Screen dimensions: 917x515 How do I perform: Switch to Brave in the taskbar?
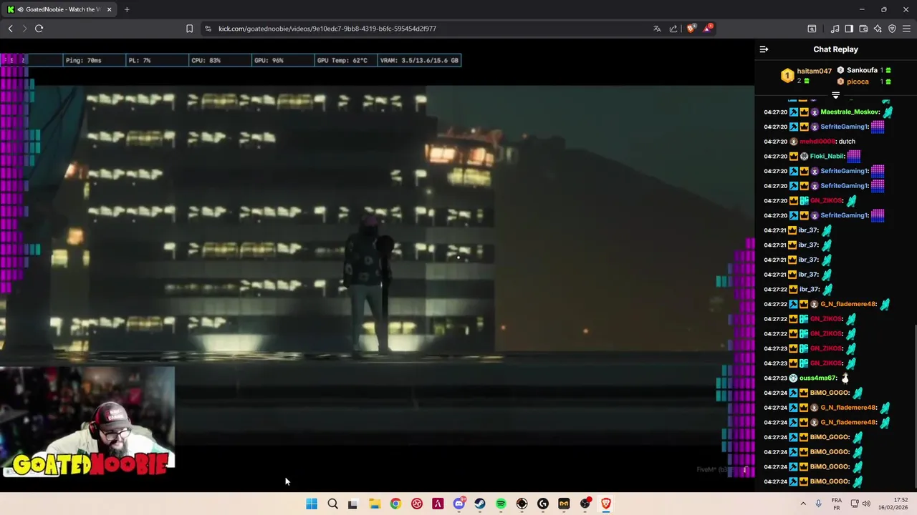[606, 504]
